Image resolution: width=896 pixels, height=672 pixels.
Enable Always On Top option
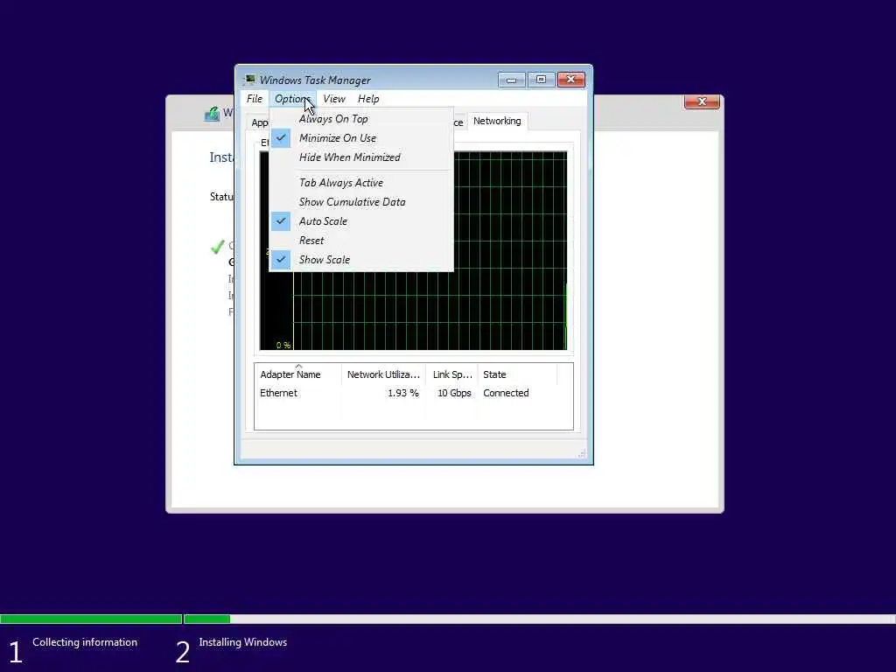(x=361, y=119)
